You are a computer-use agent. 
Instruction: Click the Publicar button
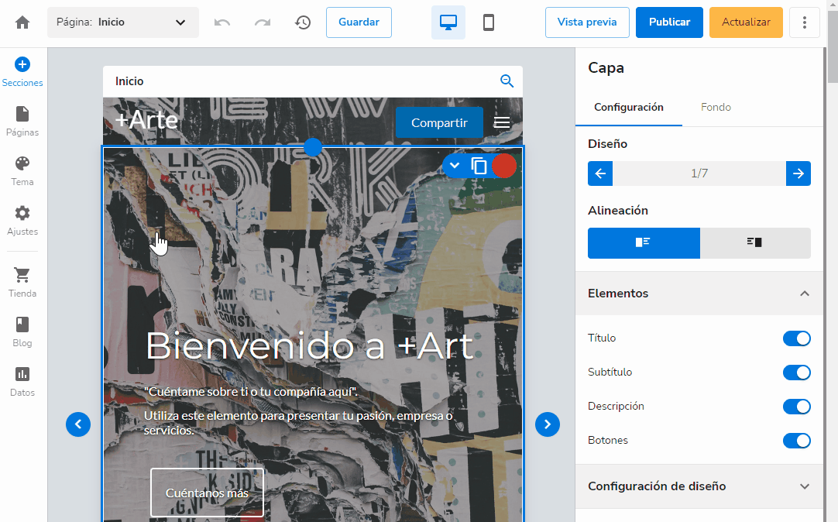pyautogui.click(x=669, y=22)
